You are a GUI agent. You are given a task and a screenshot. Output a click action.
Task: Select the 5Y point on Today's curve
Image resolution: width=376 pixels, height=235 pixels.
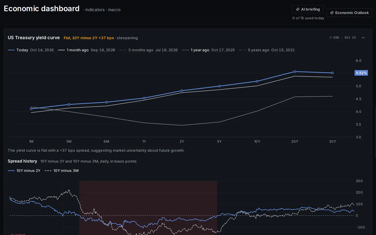pos(219,86)
